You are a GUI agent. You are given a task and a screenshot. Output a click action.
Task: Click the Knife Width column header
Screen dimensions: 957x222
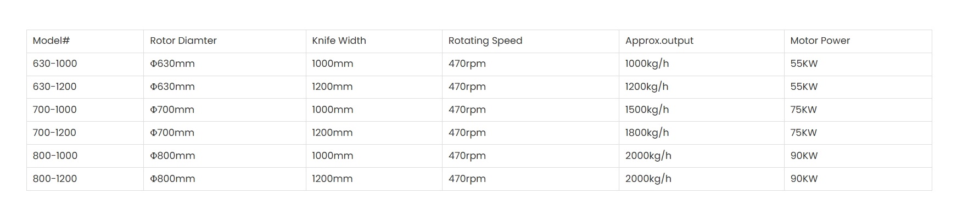tap(374, 41)
